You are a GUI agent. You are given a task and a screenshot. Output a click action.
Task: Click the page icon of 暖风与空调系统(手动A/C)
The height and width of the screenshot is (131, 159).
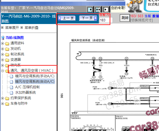[12, 76]
